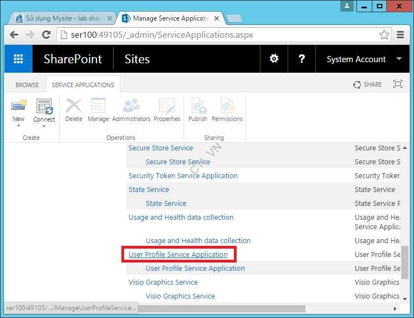The height and width of the screenshot is (318, 414).
Task: Switch to the BROWSE tab
Action: click(27, 85)
